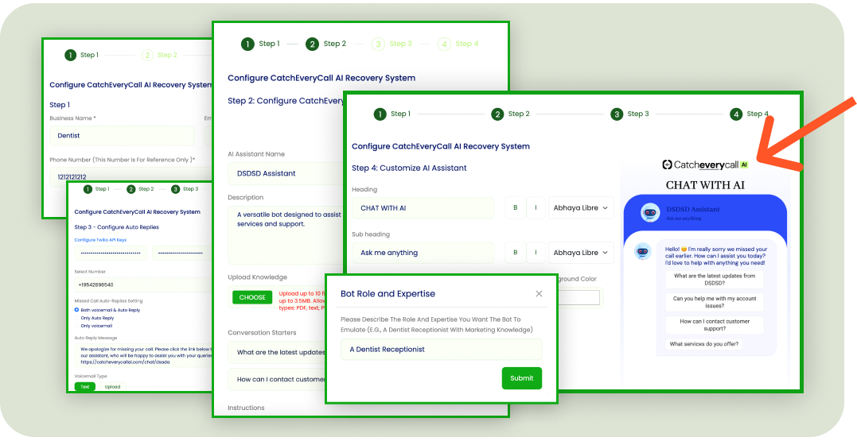This screenshot has width=857, height=445.
Task: Click the faded Step 4 circle in the Step 2 window
Action: 444,44
